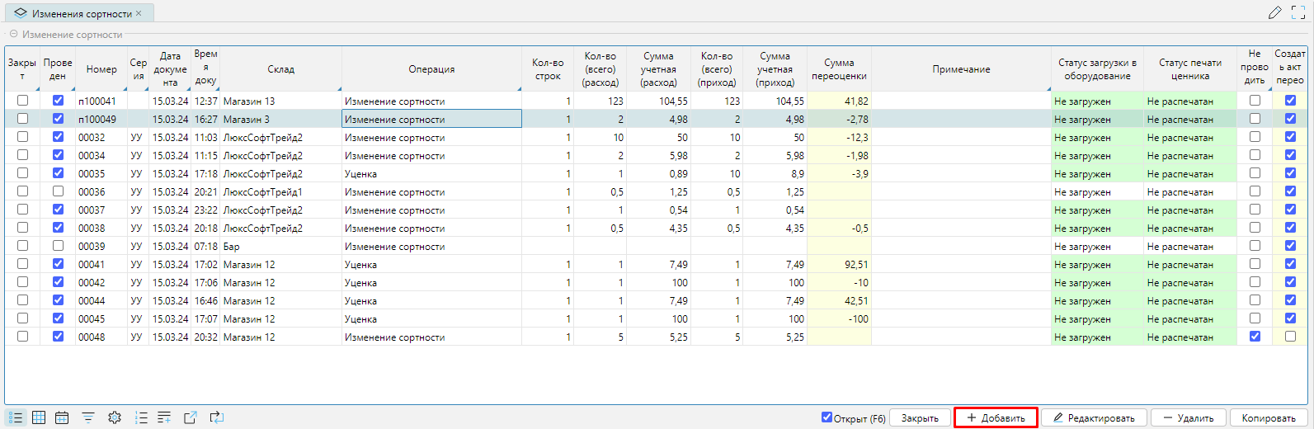
Task: Click the 'Добавить' button
Action: click(996, 417)
